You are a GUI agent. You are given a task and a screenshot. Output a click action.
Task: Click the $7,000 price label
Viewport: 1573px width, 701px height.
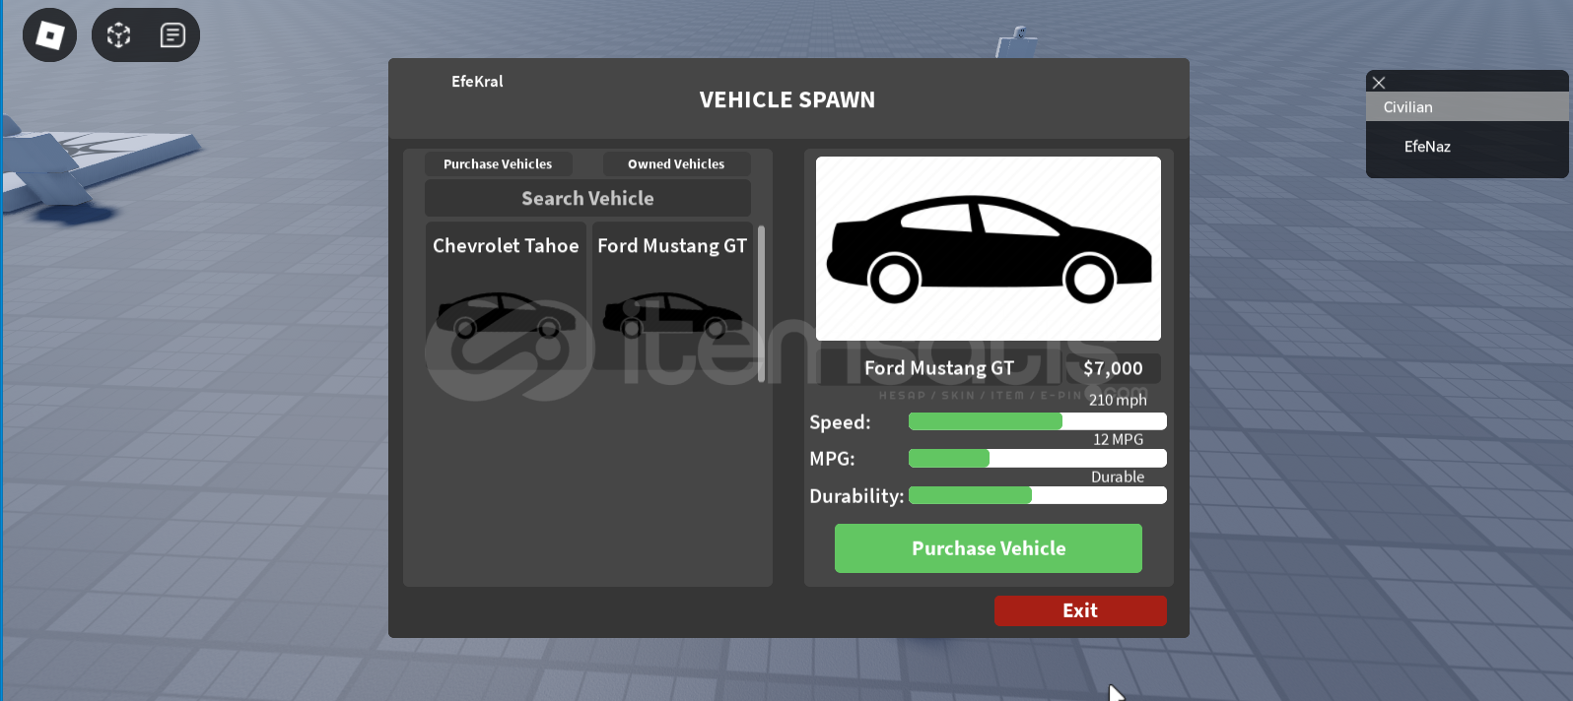coord(1113,368)
